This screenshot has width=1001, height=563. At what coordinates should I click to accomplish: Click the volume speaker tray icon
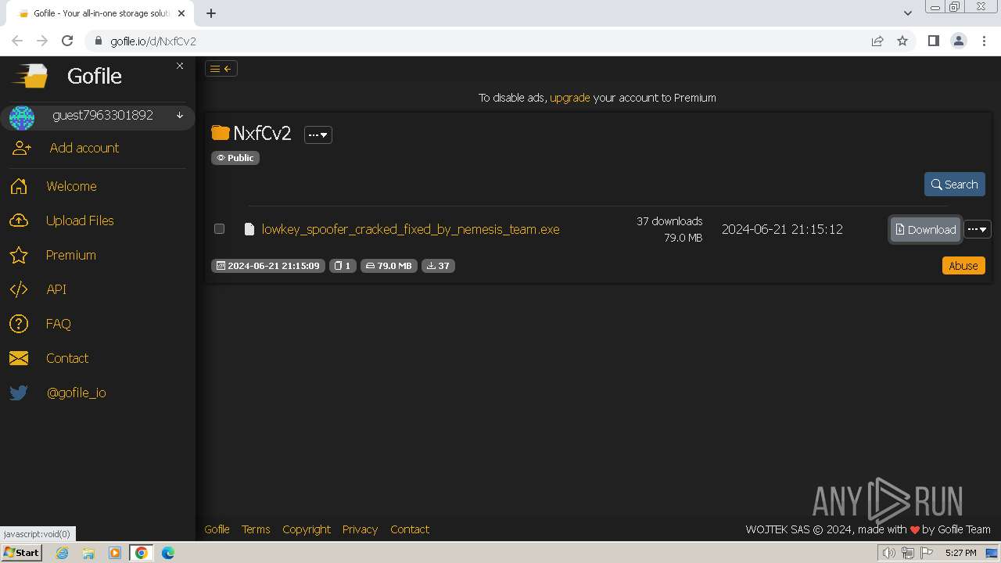889,553
